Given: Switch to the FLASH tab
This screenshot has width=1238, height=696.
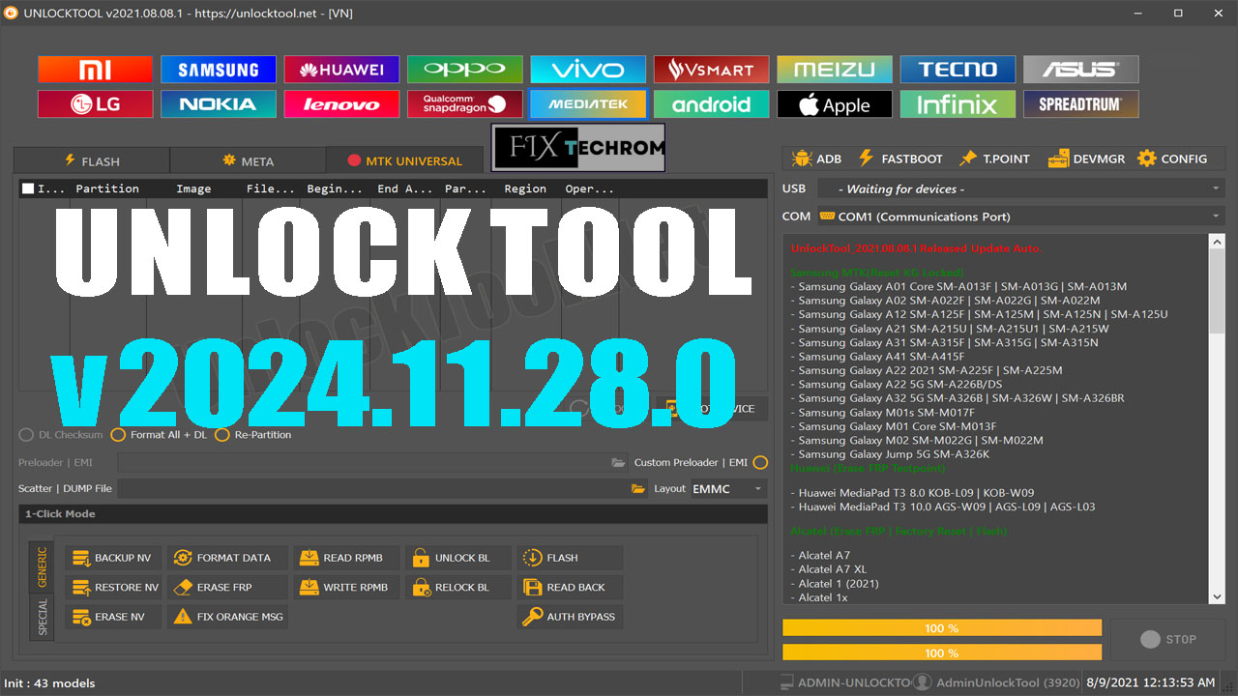Looking at the screenshot, I should [x=92, y=161].
